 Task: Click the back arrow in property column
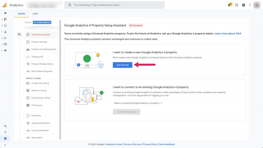pos(19,34)
